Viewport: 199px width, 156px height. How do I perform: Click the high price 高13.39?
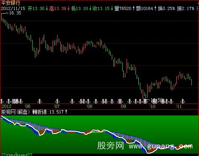pyautogui.click(x=57, y=9)
